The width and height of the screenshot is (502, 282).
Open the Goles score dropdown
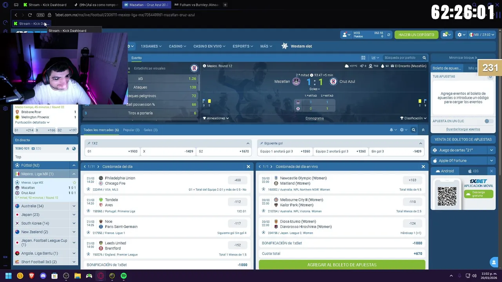pyautogui.click(x=315, y=89)
